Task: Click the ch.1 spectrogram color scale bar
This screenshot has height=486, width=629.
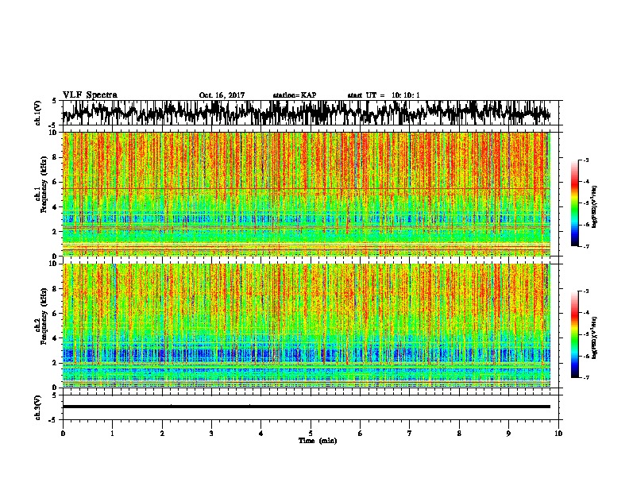Action: [574, 203]
